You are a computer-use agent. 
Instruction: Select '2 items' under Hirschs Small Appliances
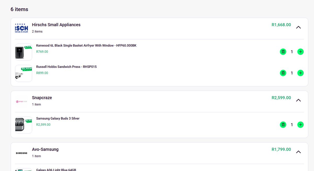point(37,31)
